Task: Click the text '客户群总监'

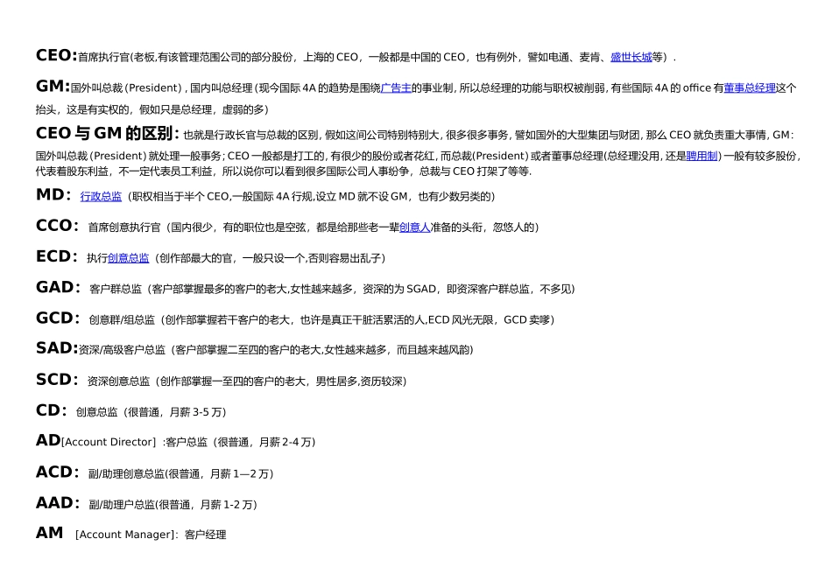Action: tap(116, 289)
